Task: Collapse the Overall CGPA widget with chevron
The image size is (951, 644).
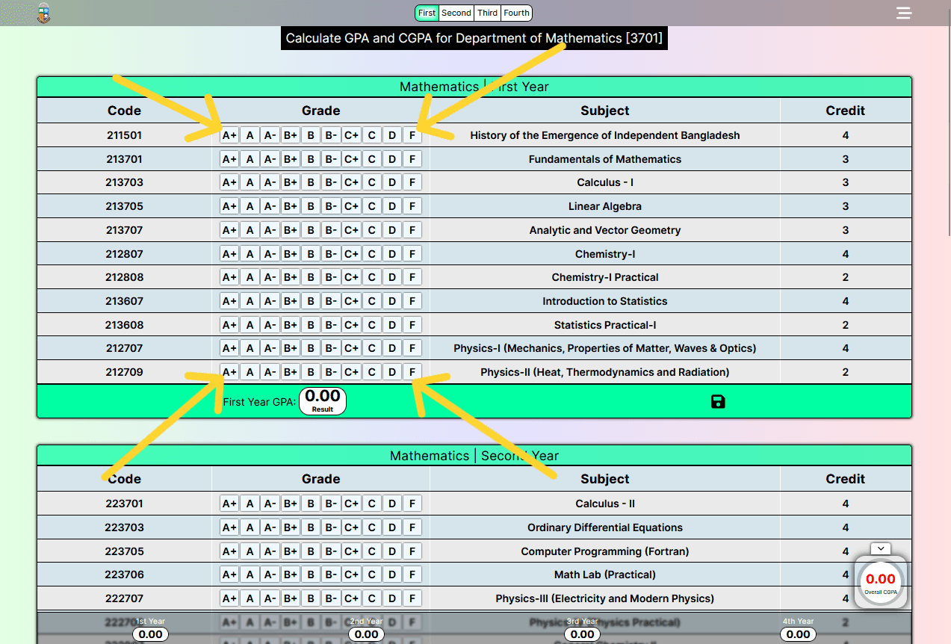Action: 881,548
